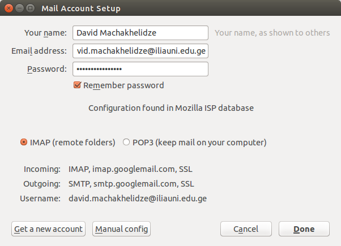
Task: Click the Email address input field
Action: pos(140,51)
